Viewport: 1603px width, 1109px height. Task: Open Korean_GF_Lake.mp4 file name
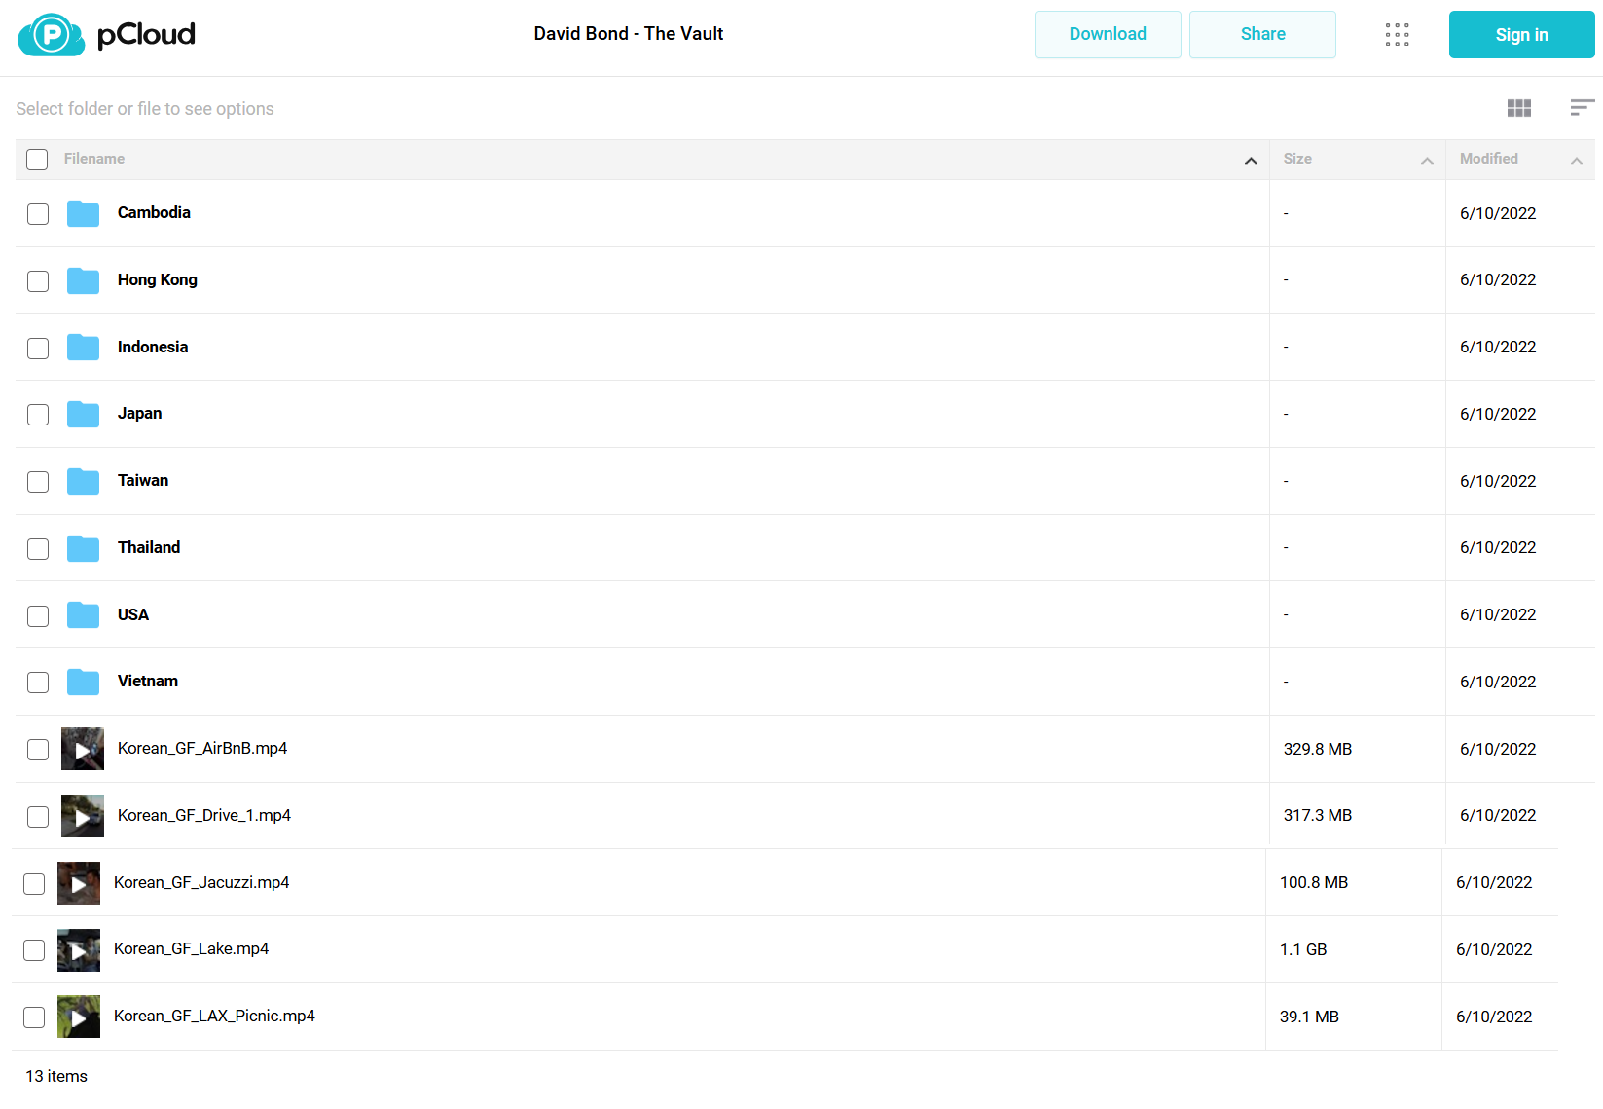pos(192,948)
